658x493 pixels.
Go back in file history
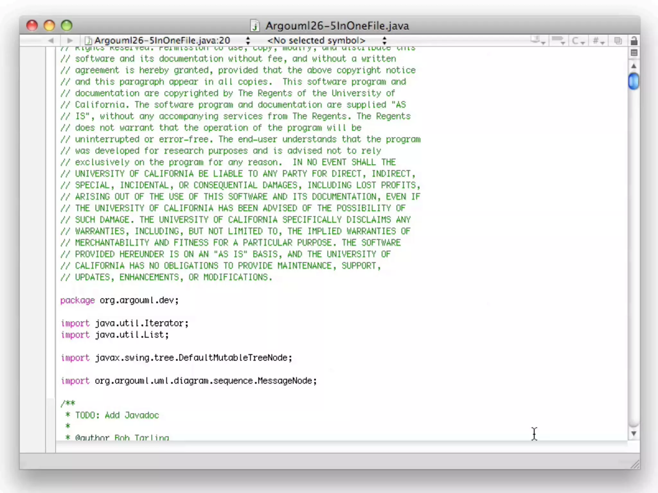[x=51, y=40]
